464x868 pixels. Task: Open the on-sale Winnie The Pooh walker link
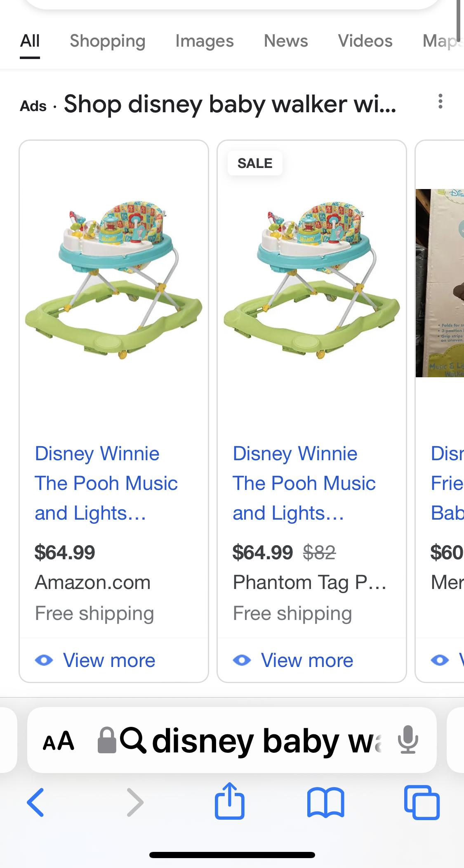pos(304,483)
